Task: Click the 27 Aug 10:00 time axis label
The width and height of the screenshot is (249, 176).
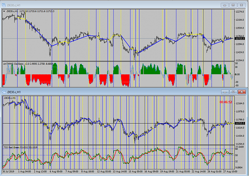Action: point(230,172)
